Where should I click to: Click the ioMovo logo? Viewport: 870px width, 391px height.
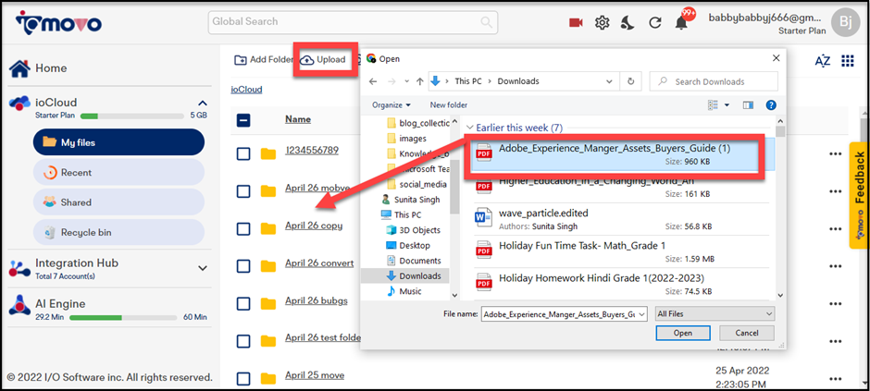[58, 23]
